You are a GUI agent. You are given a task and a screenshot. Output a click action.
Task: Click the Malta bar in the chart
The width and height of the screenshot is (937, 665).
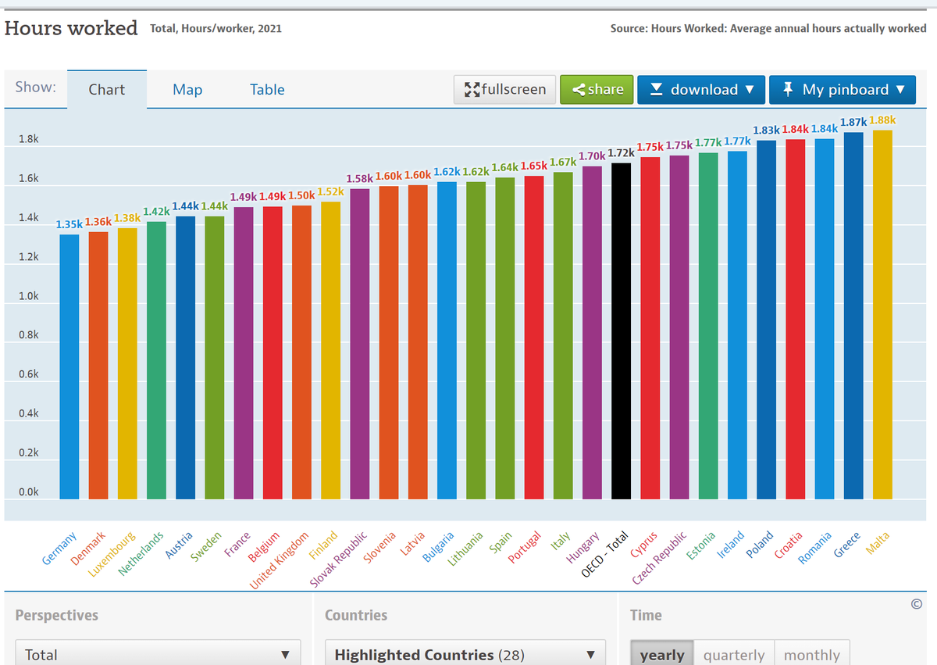tap(882, 314)
